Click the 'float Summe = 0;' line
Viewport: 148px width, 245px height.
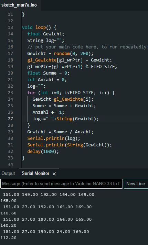[x=48, y=73]
